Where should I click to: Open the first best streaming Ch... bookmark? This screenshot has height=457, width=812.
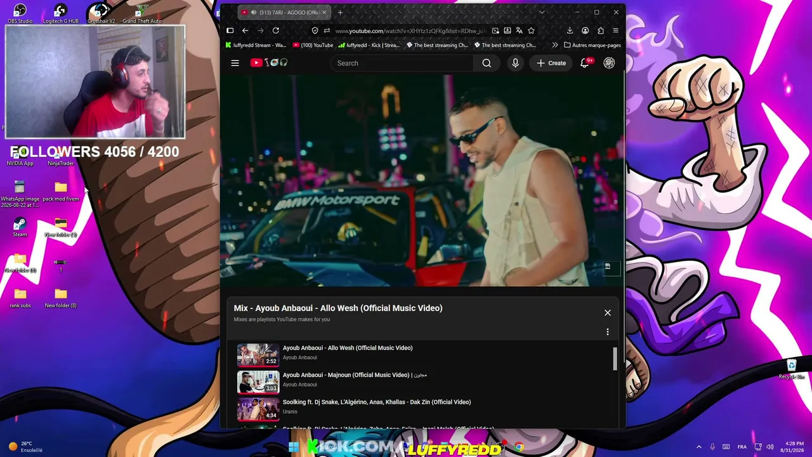point(437,45)
